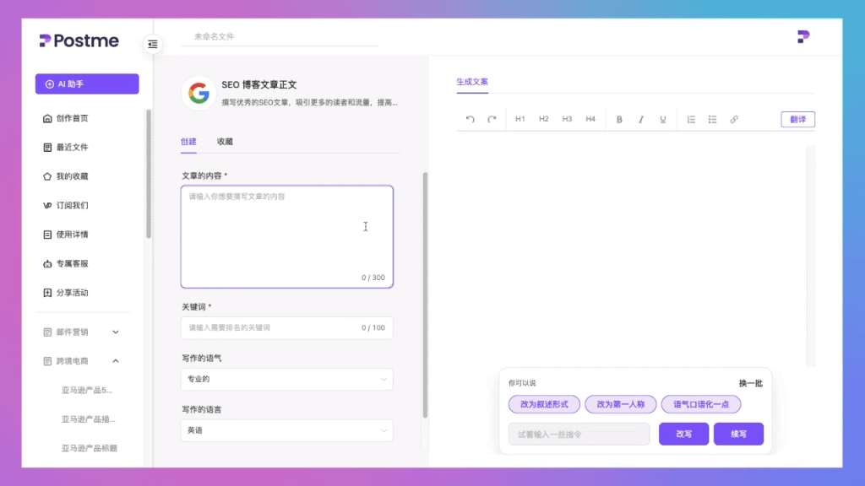Insert bulleted unordered list
The image size is (865, 486).
tap(712, 119)
